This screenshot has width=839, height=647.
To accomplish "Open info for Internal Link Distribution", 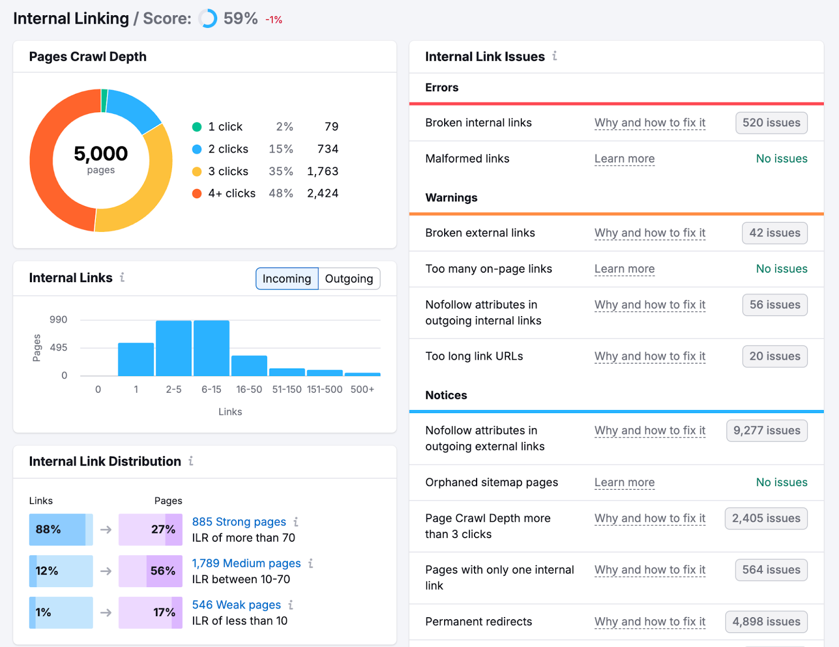I will tap(191, 462).
